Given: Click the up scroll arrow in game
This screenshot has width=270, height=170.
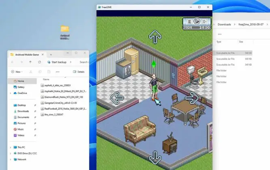Looking at the screenshot, I should 155,37.
